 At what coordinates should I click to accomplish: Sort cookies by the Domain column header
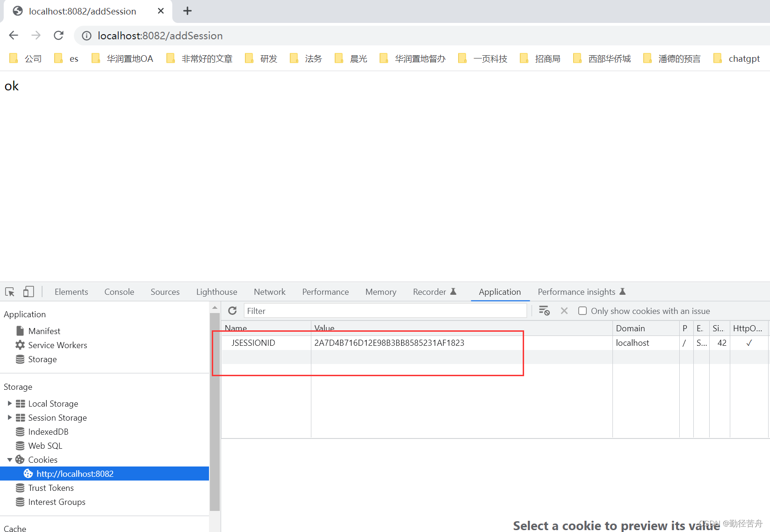pos(646,328)
